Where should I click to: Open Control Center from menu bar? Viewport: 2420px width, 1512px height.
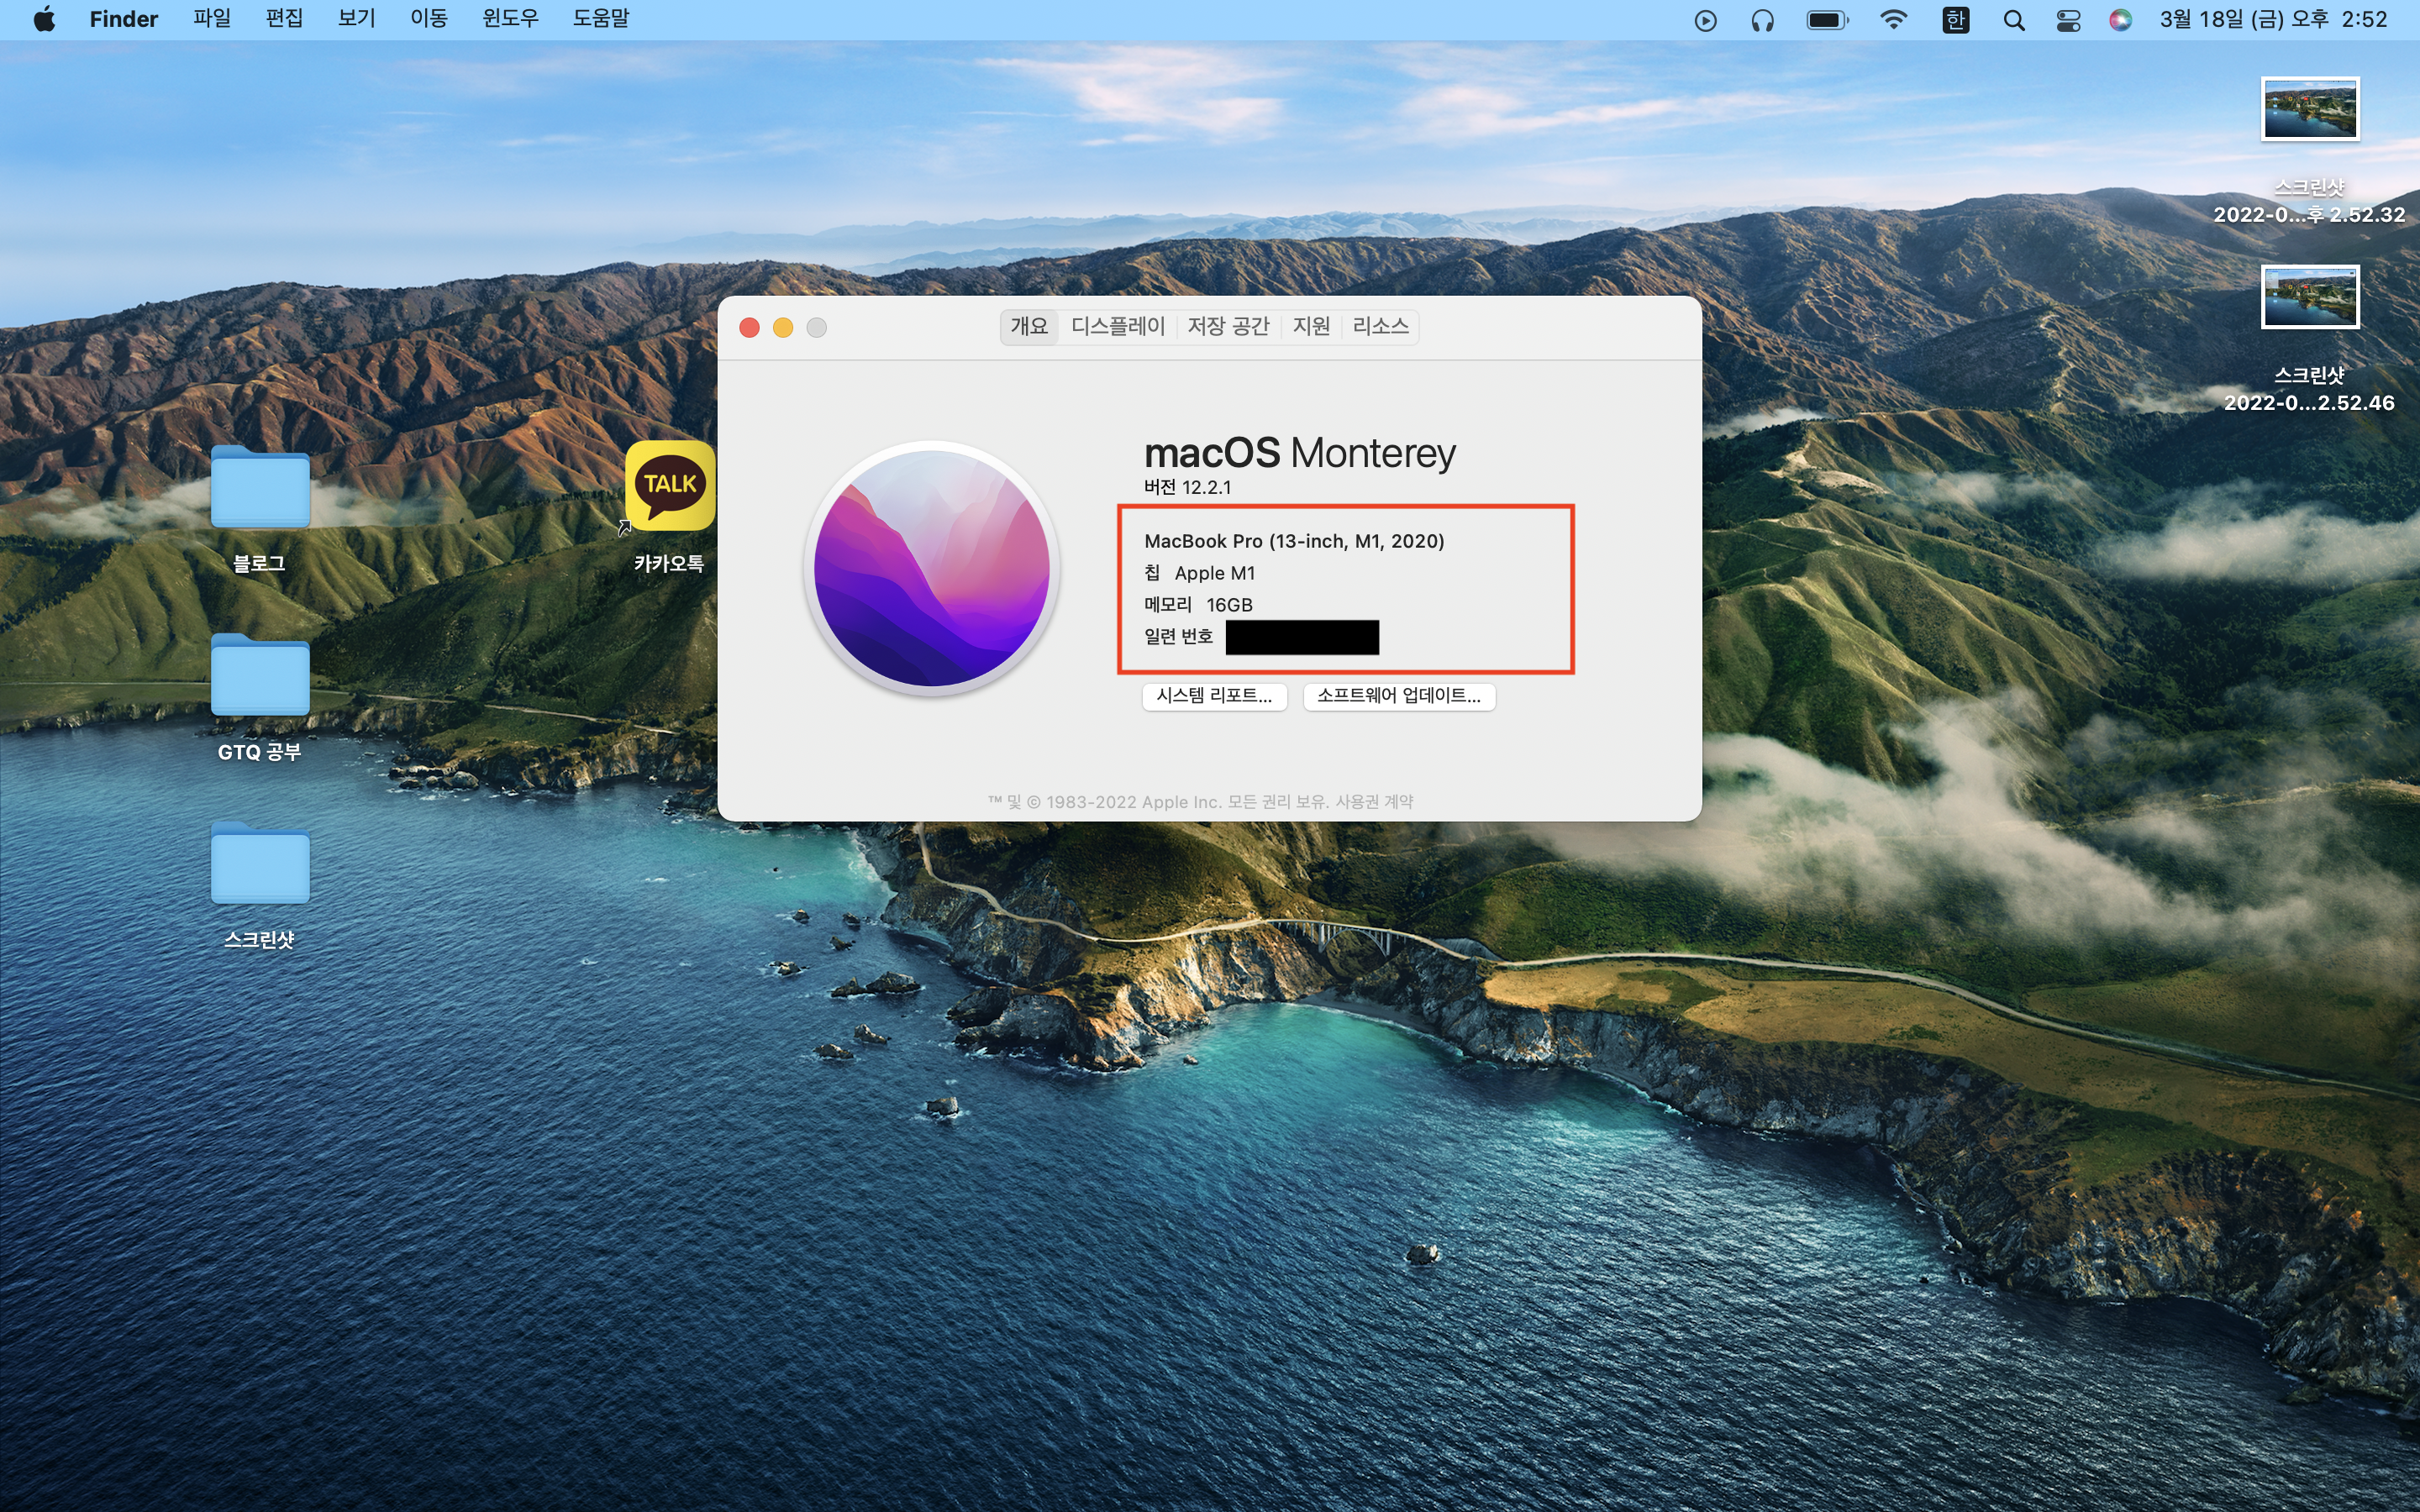[x=2068, y=20]
